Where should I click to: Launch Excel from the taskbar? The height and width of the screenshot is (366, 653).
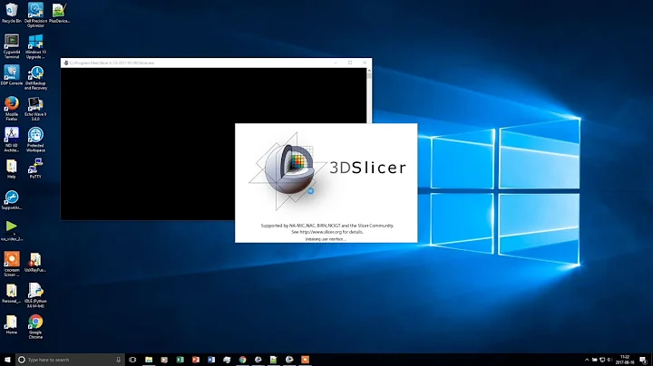pos(180,360)
